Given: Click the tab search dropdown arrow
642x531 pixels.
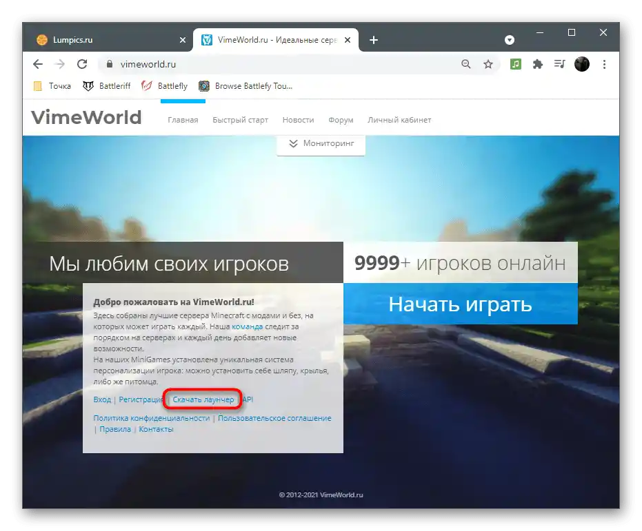Looking at the screenshot, I should pyautogui.click(x=510, y=40).
